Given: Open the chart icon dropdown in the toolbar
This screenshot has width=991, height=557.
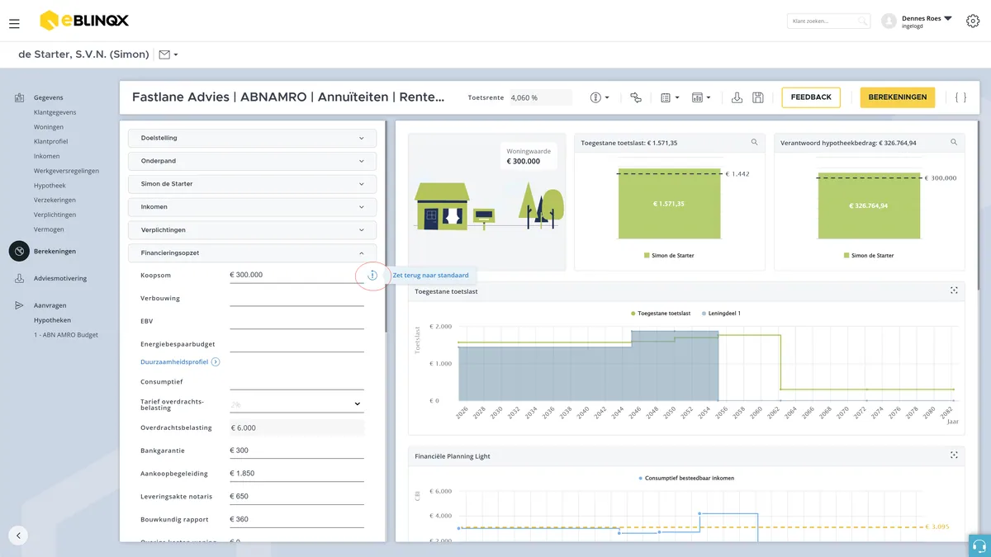Looking at the screenshot, I should pos(701,97).
